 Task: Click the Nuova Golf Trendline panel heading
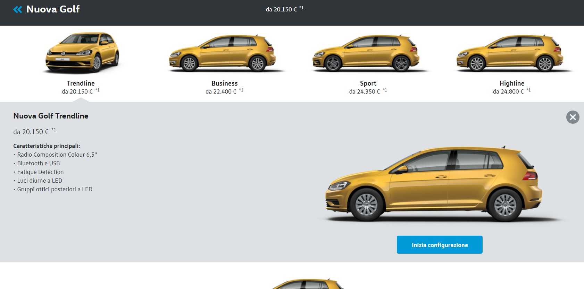pos(51,116)
